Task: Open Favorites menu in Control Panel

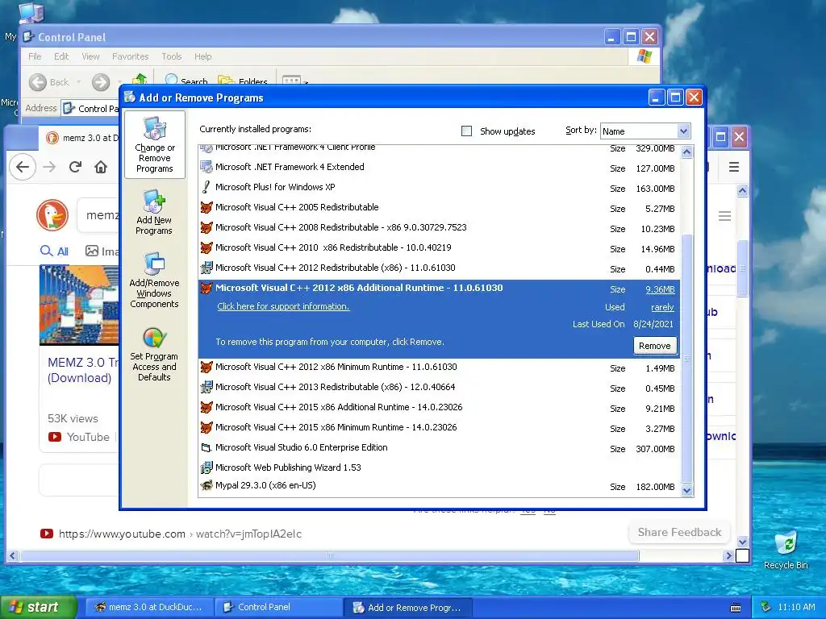Action: click(130, 56)
